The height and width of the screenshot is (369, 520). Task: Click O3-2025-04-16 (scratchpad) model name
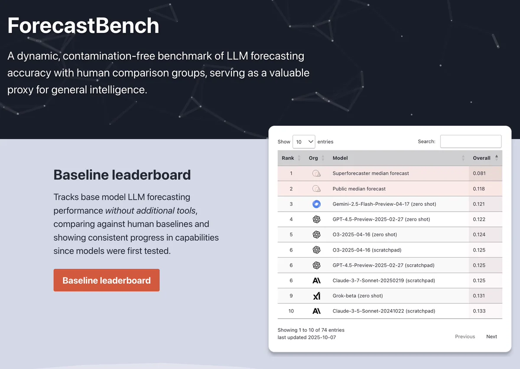click(x=367, y=250)
